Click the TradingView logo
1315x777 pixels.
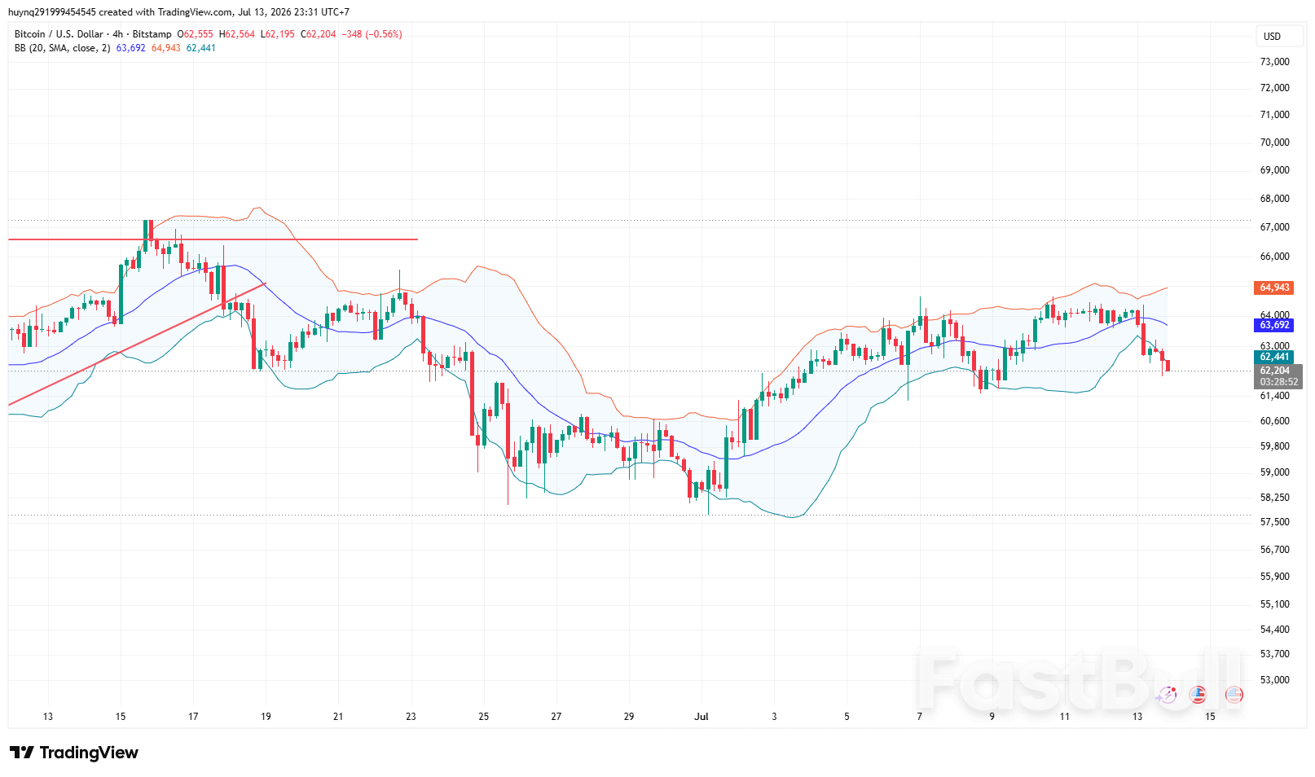coord(74,753)
